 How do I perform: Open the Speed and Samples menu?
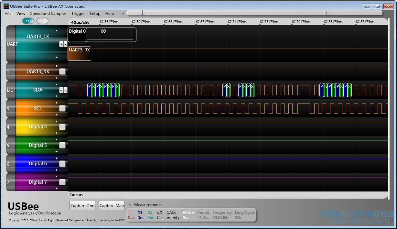pyautogui.click(x=48, y=14)
